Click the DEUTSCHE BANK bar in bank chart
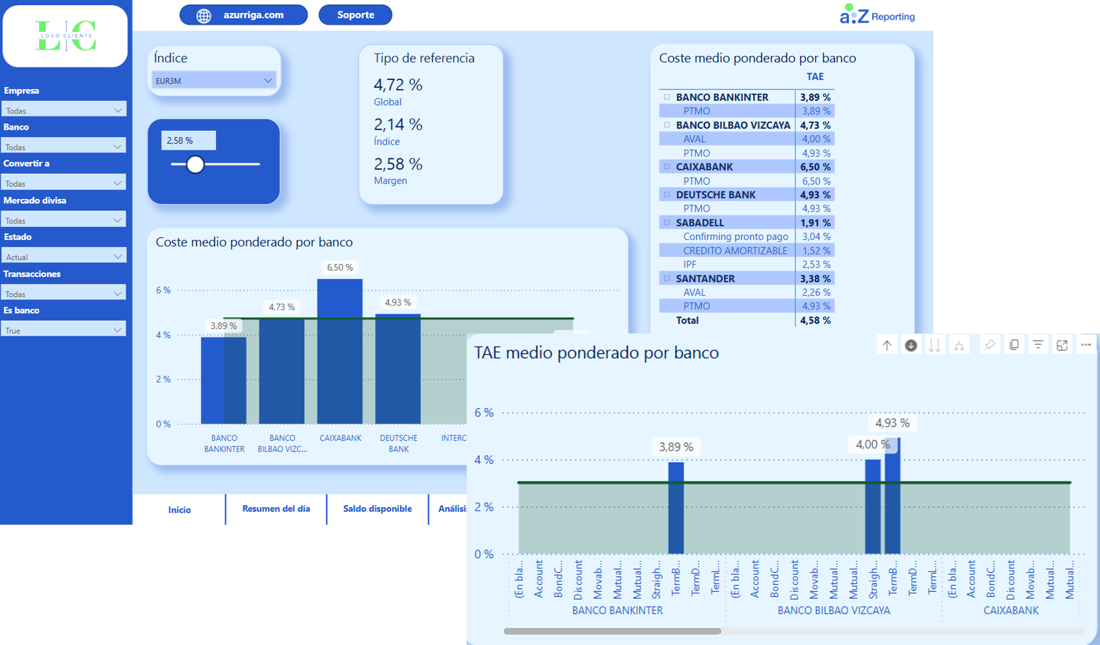Screen dimensions: 1100x645 coord(398,369)
